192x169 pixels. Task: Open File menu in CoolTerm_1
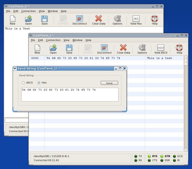(33, 40)
